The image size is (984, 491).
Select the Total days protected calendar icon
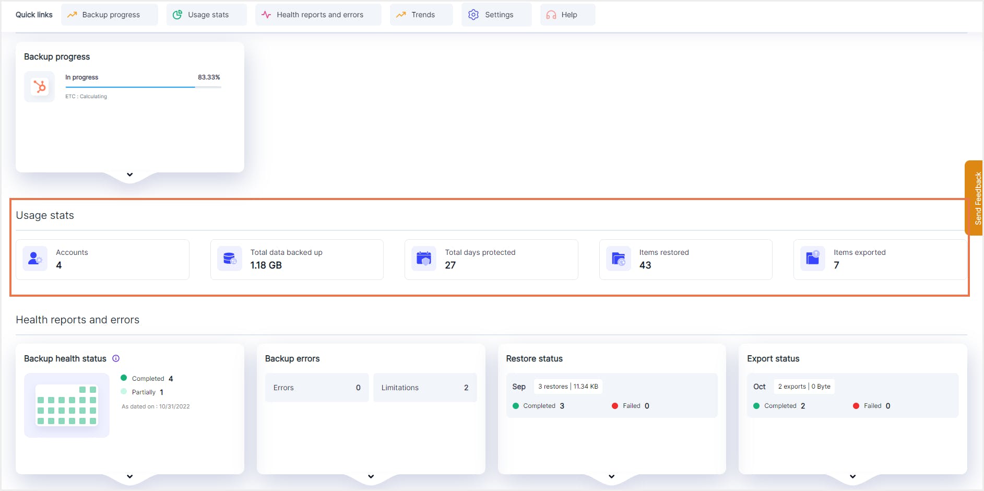(x=424, y=258)
